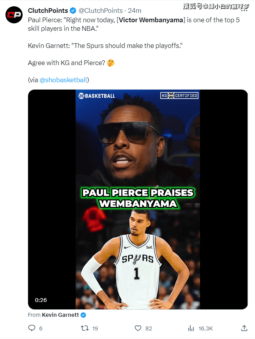Click Kevin Garnett video source name
The width and height of the screenshot is (255, 339).
click(x=60, y=315)
